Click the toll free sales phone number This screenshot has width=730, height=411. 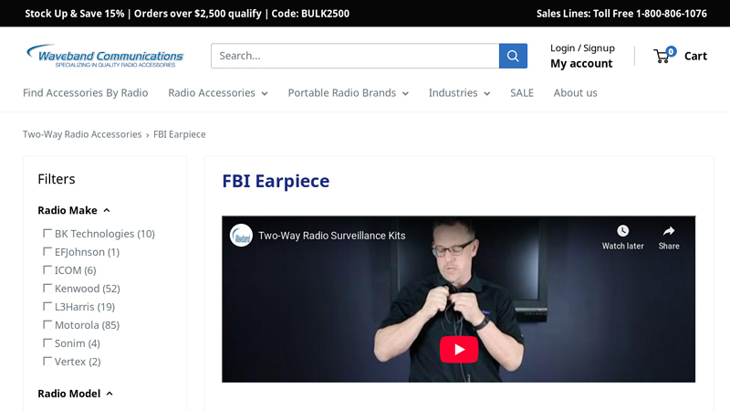[x=672, y=14]
